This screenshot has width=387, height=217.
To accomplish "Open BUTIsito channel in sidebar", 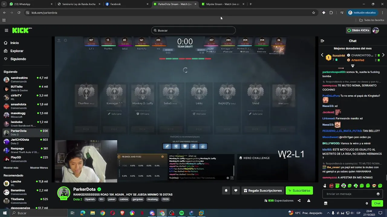I will click(x=26, y=88).
